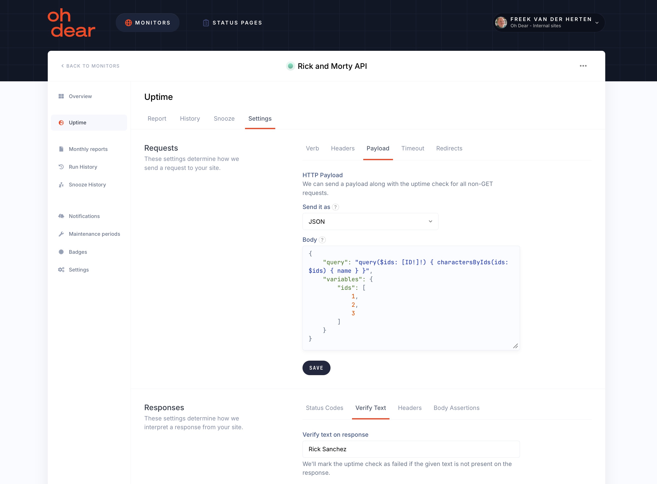Image resolution: width=657 pixels, height=484 pixels.
Task: Click the back chevron before Back to Monitors
Action: [x=62, y=66]
